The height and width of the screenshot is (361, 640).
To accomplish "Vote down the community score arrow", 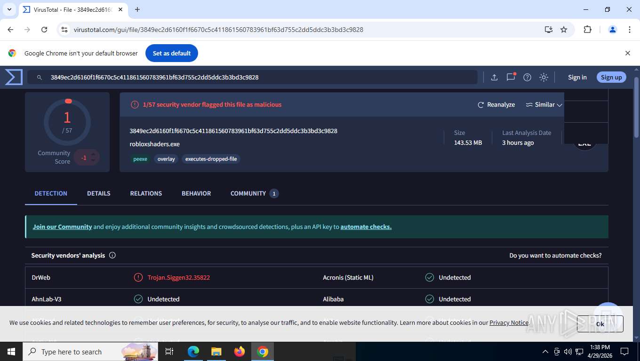I will point(93,161).
